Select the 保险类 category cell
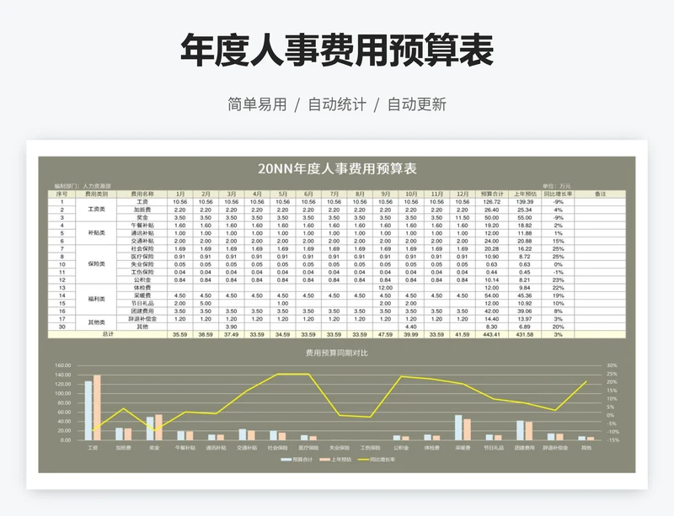The image size is (674, 516). (96, 264)
